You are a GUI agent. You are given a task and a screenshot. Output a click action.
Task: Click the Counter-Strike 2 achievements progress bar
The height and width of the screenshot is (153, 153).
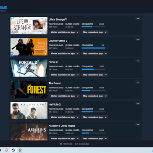coord(93,48)
